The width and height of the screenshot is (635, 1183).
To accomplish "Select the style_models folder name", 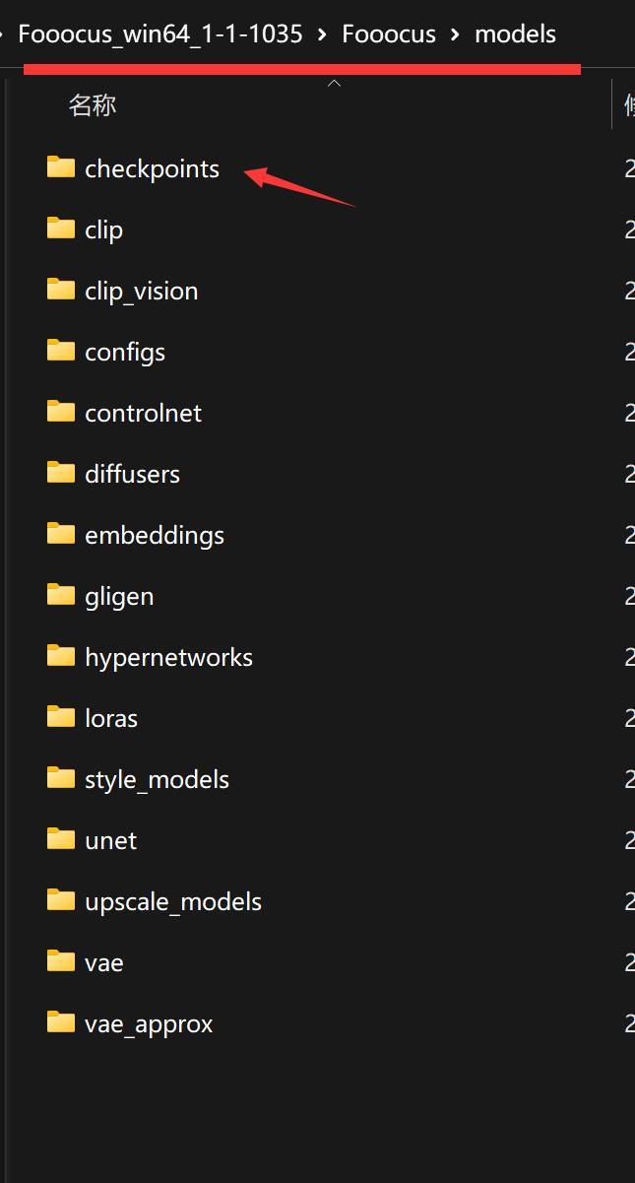I will point(157,779).
